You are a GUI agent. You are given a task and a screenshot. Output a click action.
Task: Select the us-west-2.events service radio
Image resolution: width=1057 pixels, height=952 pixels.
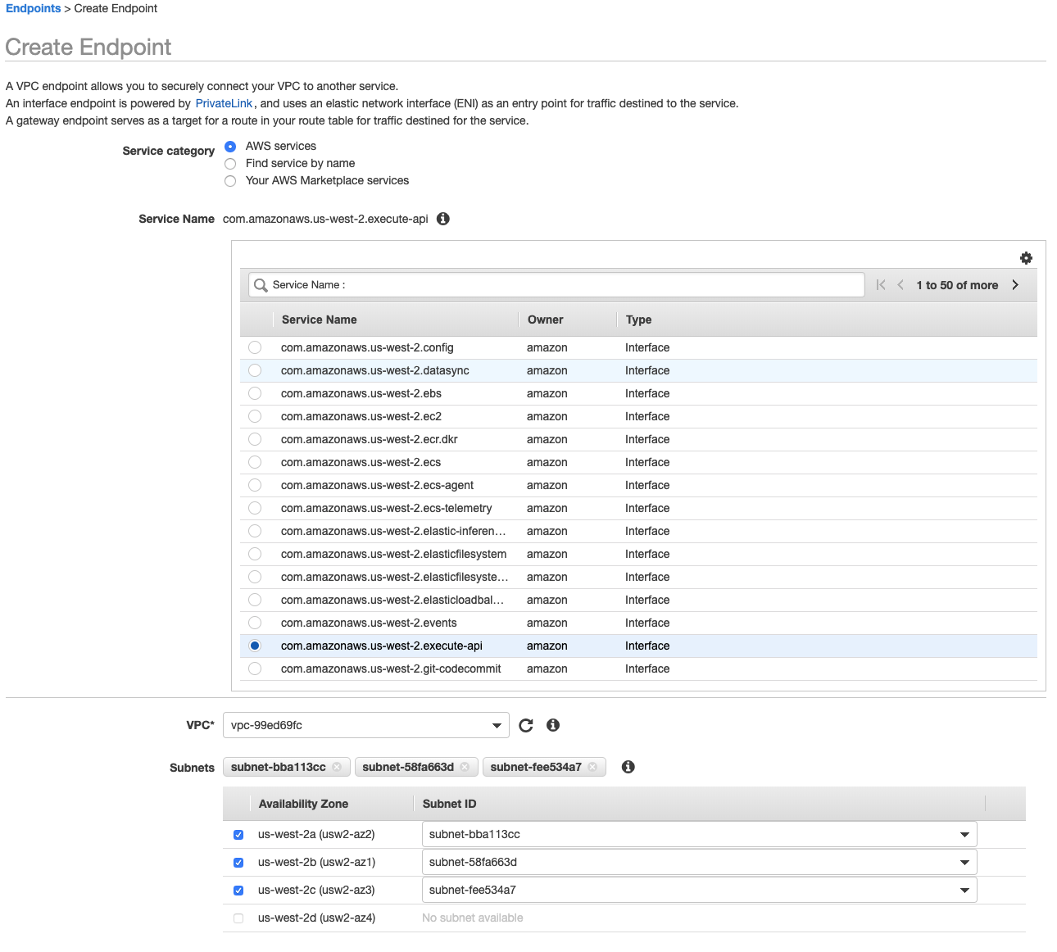255,623
